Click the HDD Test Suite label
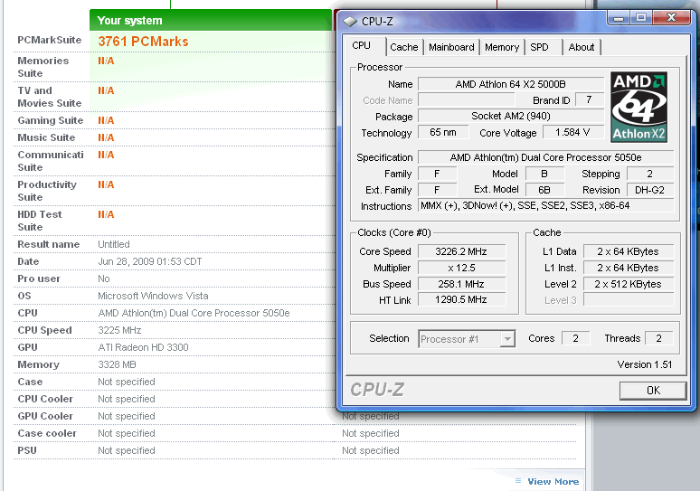Image resolution: width=700 pixels, height=491 pixels. [x=39, y=221]
